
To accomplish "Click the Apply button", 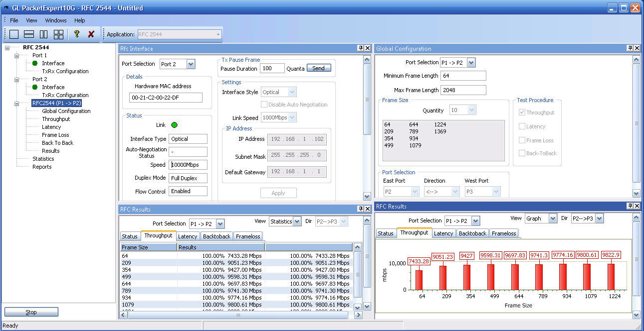I will point(278,193).
